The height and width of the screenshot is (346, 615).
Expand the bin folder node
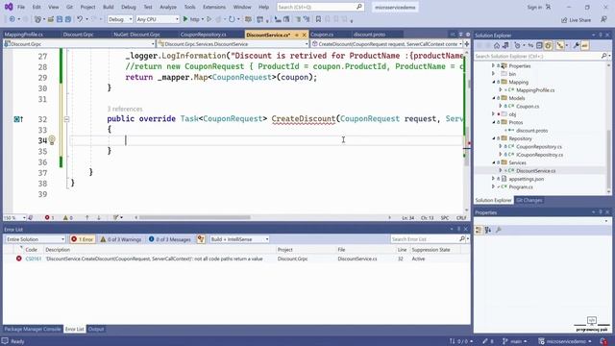494,74
